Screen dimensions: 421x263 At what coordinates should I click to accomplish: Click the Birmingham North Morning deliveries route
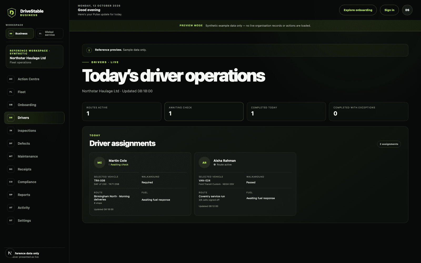(112, 198)
